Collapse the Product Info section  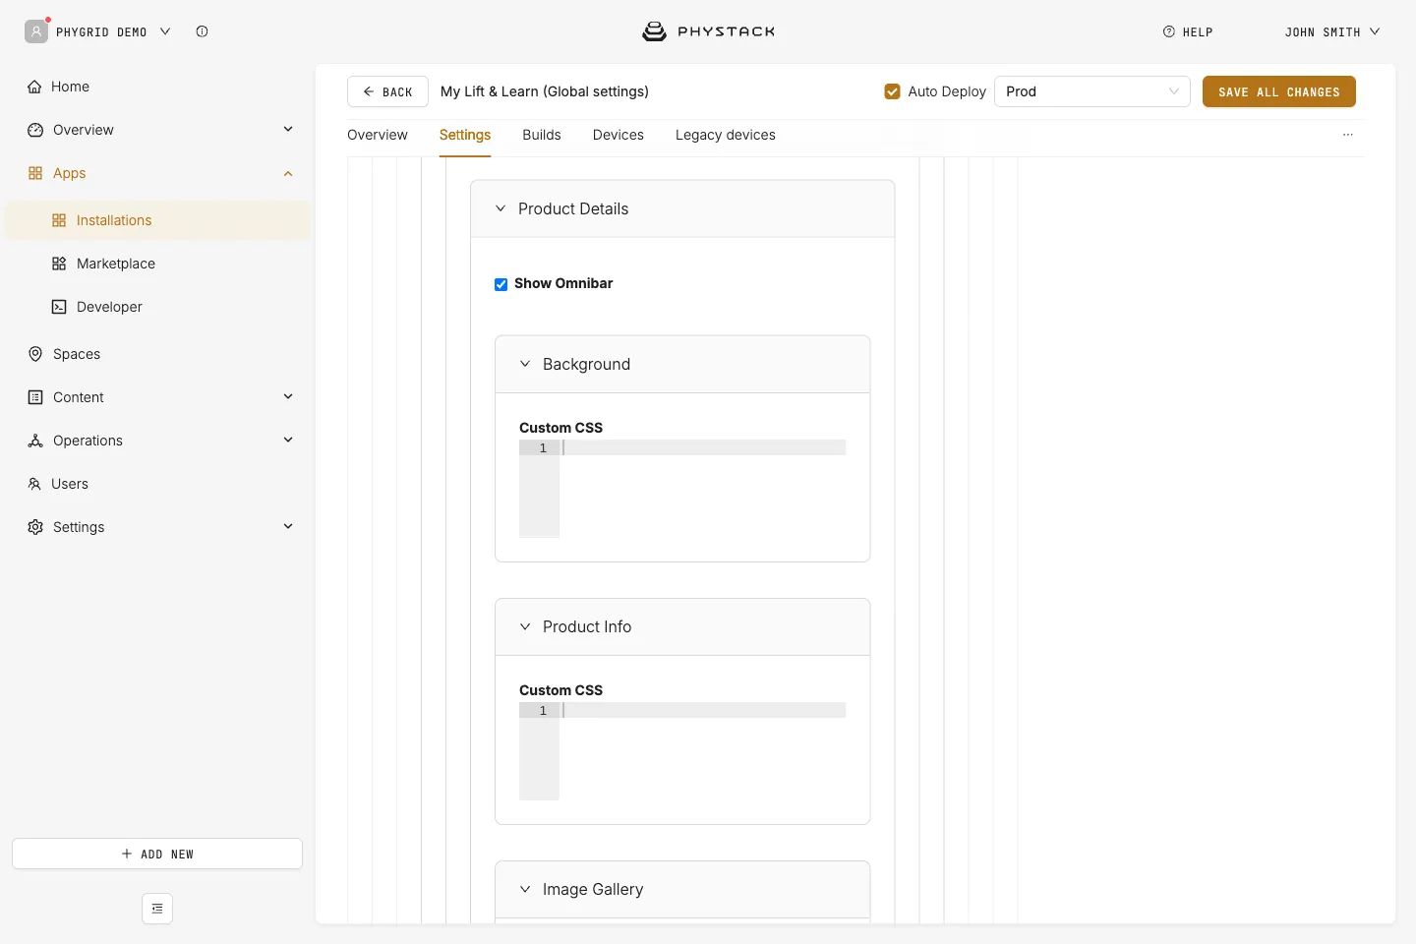coord(525,626)
